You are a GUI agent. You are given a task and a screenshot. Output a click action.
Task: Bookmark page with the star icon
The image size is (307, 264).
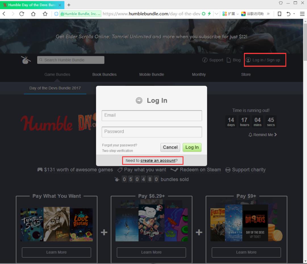tap(45, 14)
